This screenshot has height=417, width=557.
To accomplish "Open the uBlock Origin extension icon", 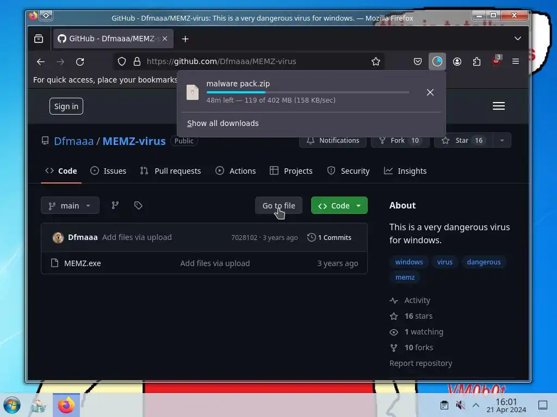I will tap(496, 61).
